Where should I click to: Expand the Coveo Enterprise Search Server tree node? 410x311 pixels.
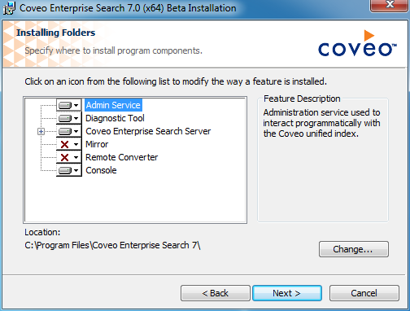click(x=41, y=132)
